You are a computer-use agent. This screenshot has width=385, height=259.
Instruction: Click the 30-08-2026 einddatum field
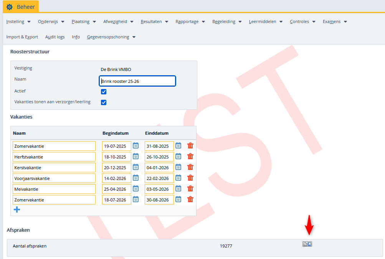[x=159, y=200]
